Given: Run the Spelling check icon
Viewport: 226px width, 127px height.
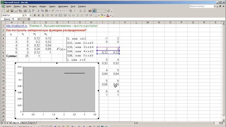Looking at the screenshot, I should tap(33, 11).
